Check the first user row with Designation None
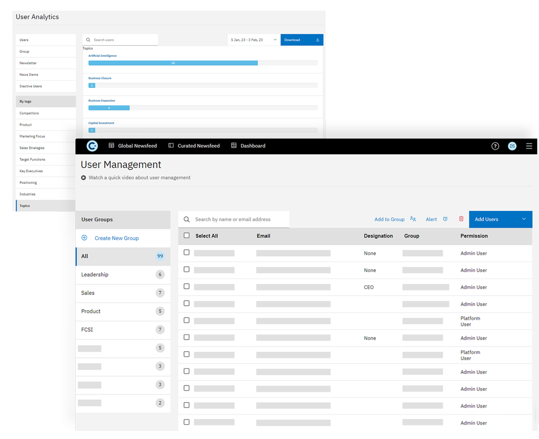 click(x=186, y=252)
